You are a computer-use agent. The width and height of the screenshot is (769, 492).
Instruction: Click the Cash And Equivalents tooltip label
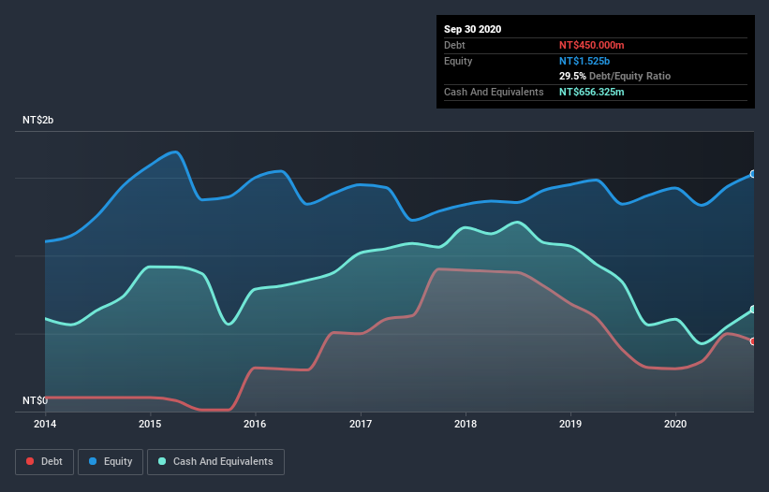494,92
